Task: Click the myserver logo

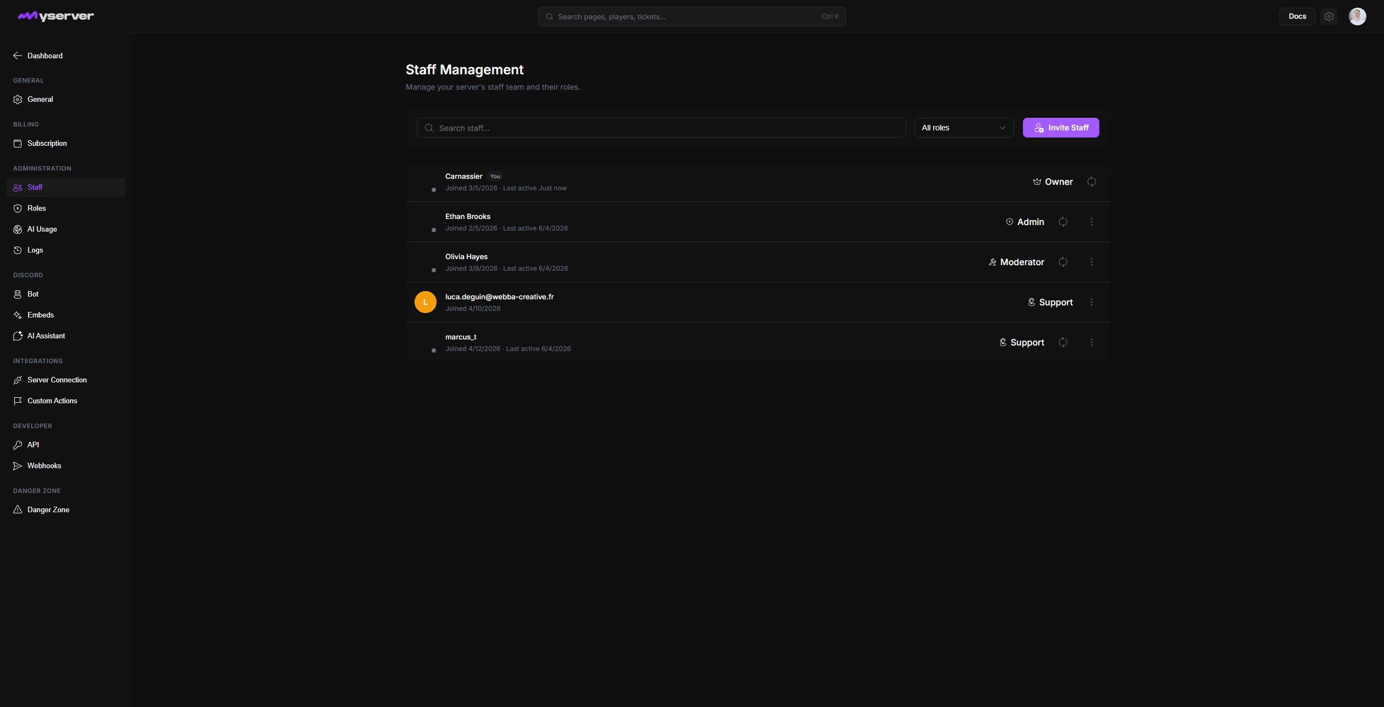Action: (56, 17)
